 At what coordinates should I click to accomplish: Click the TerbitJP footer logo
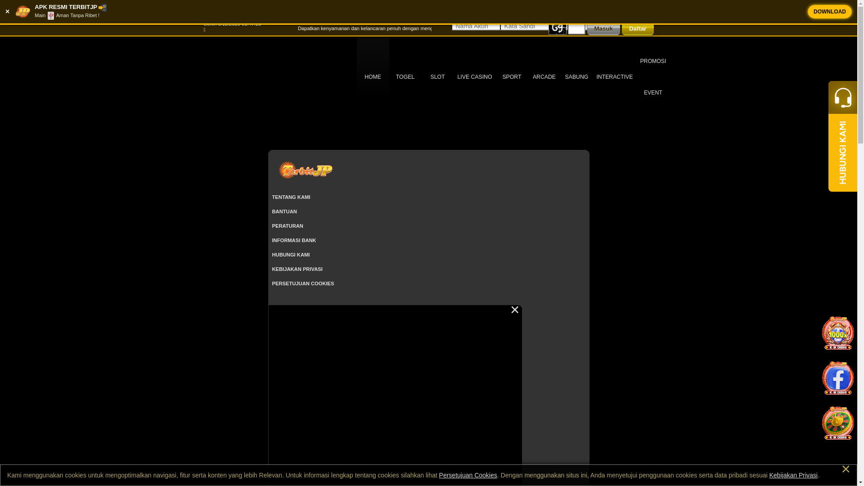[x=305, y=170]
